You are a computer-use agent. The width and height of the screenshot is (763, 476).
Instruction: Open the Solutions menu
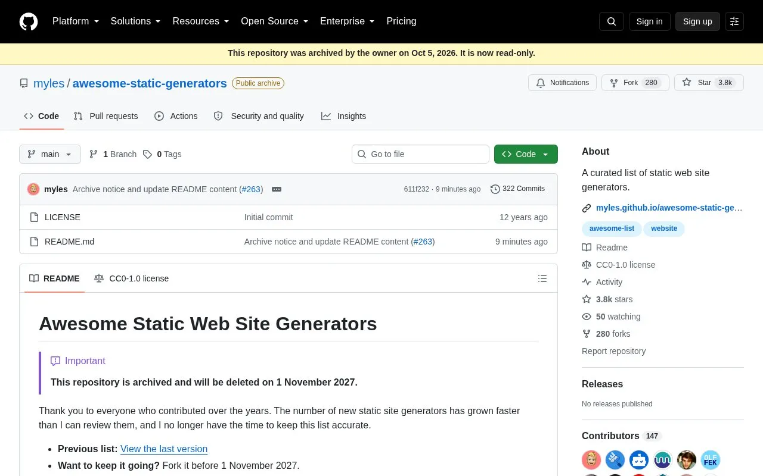pos(135,21)
